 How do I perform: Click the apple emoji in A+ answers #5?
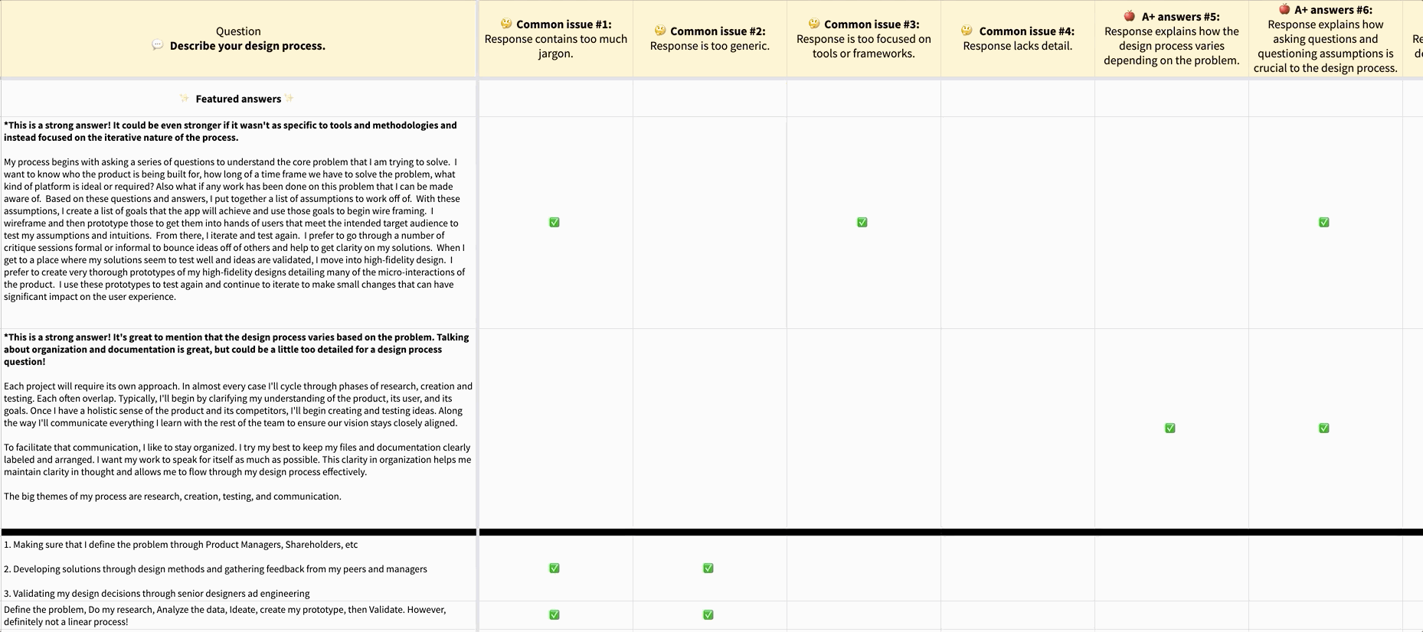click(x=1130, y=16)
